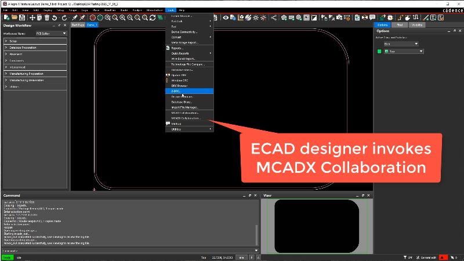Image resolution: width=464 pixels, height=261 pixels.
Task: Switch to the Visibility tab
Action: click(x=417, y=25)
